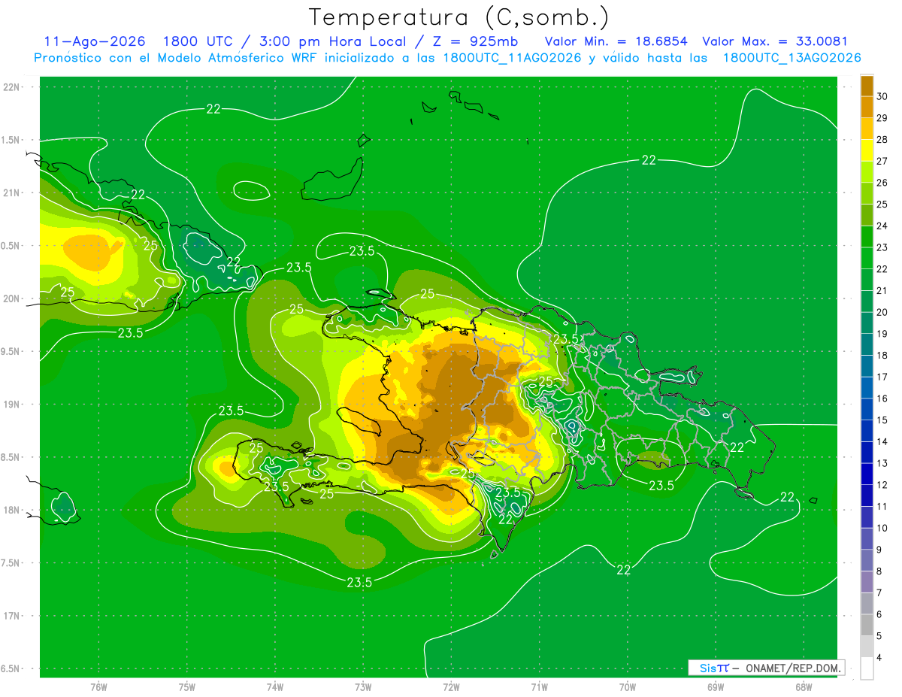
Task: Pick colorbar segment between 28 and 29
Action: (867, 129)
